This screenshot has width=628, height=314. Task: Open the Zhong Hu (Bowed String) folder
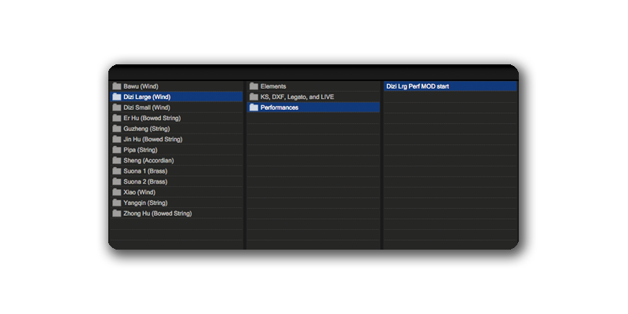tap(157, 214)
